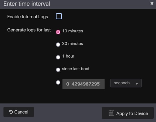Select the 10 minutes radio button
The height and width of the screenshot is (122, 156).
click(58, 32)
